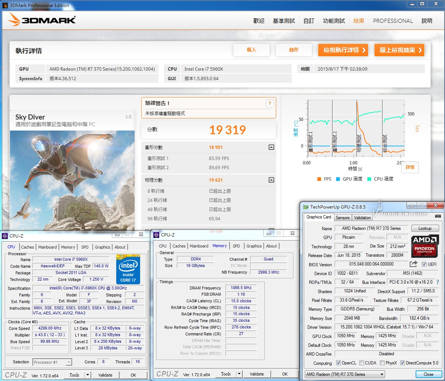Open the PROFESSIONAL tab in 3DMark
Viewport: 445px width, 381px height.
[x=393, y=21]
